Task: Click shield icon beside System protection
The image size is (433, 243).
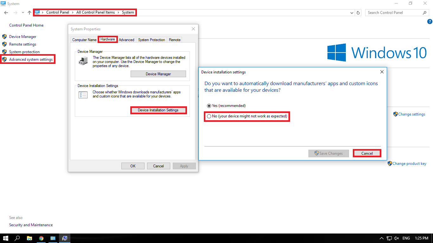Action: click(x=4, y=52)
